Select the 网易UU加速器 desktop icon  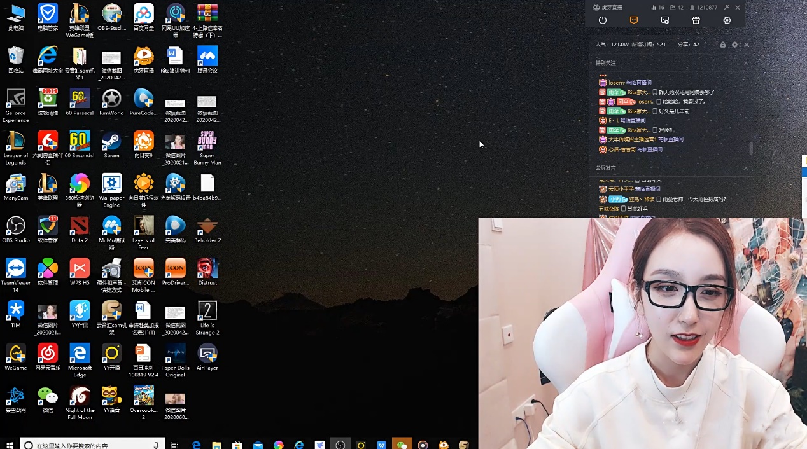[176, 20]
